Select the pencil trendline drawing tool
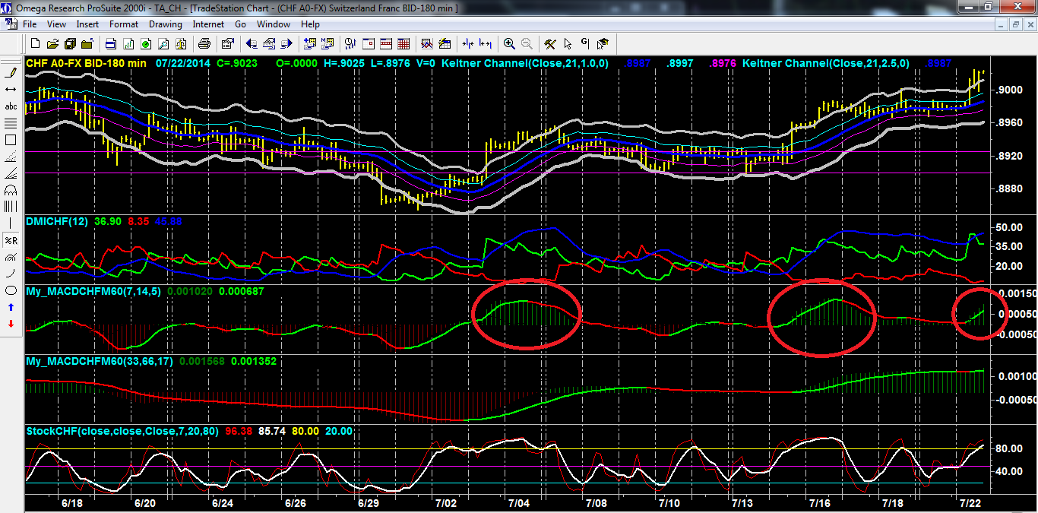The image size is (1038, 513). (11, 73)
